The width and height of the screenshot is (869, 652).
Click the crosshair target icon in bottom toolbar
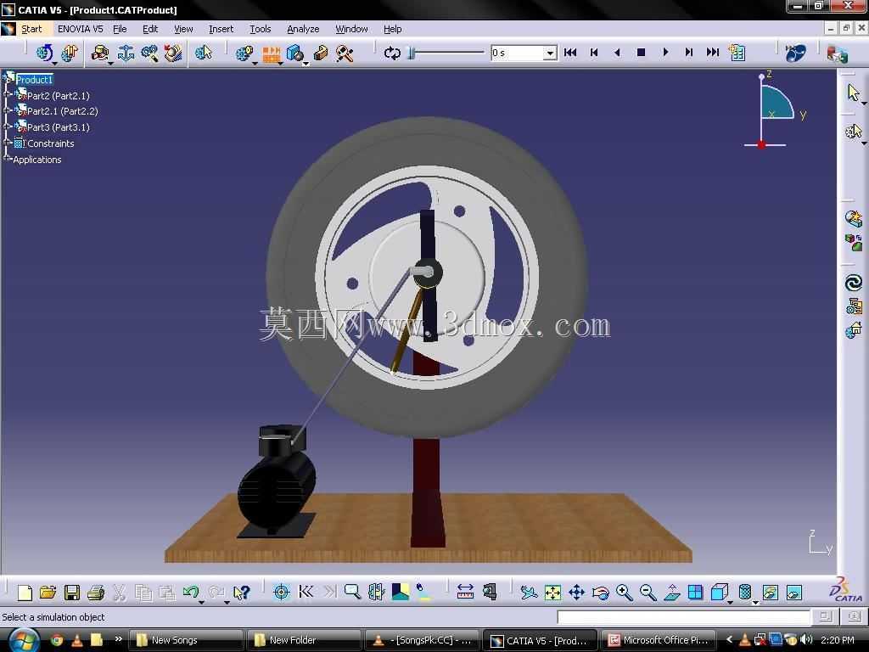point(282,592)
